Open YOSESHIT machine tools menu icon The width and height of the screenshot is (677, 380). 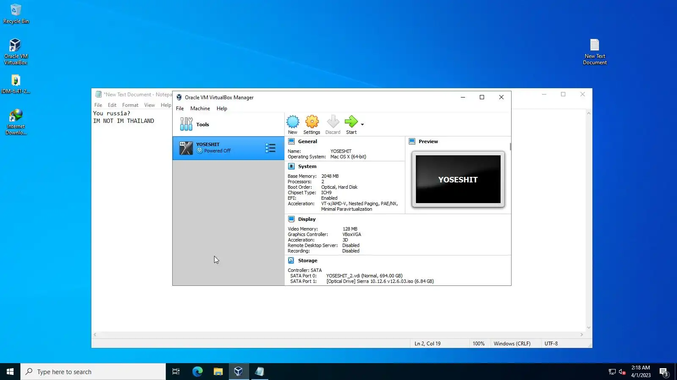coord(270,148)
